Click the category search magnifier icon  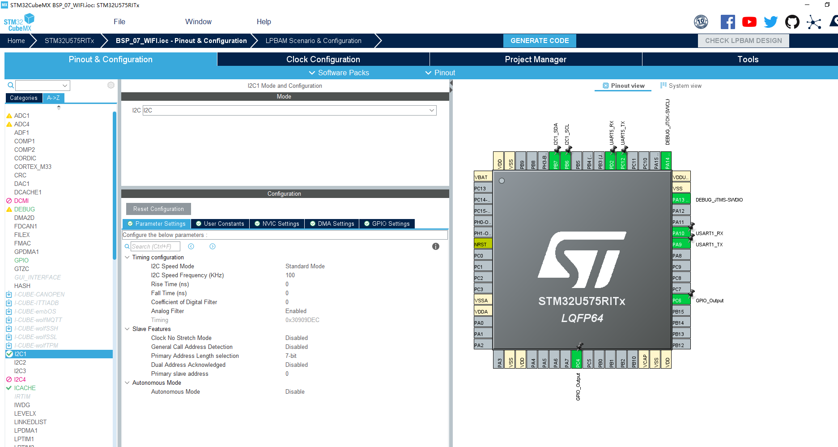pyautogui.click(x=11, y=85)
